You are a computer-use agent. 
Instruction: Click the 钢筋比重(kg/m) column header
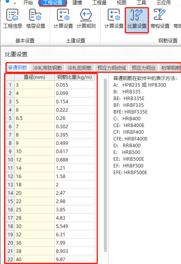(74, 77)
